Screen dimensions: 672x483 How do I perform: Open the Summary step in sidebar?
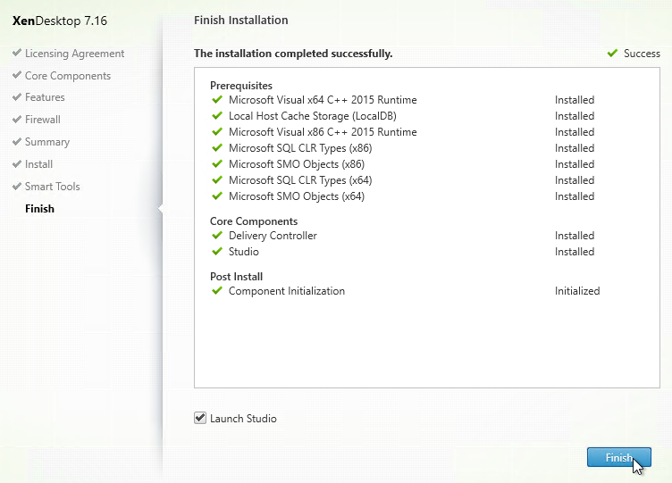tap(47, 142)
